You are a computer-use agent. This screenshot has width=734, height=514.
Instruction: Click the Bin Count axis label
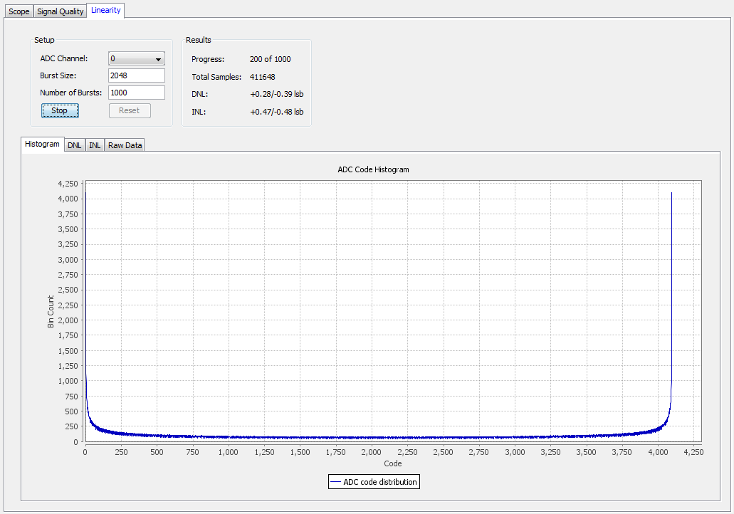click(51, 311)
